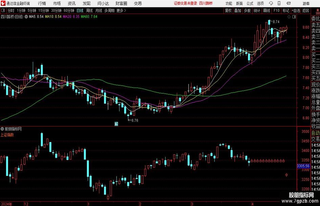
Task: Expand the 四川路桥(日线) indicator dropdown arrow
Action: tap(26, 17)
